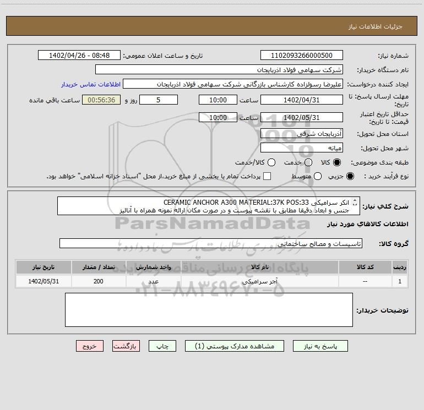Click the delivery province field آذربایجان شرقی
The image size is (424, 410).
point(302,134)
